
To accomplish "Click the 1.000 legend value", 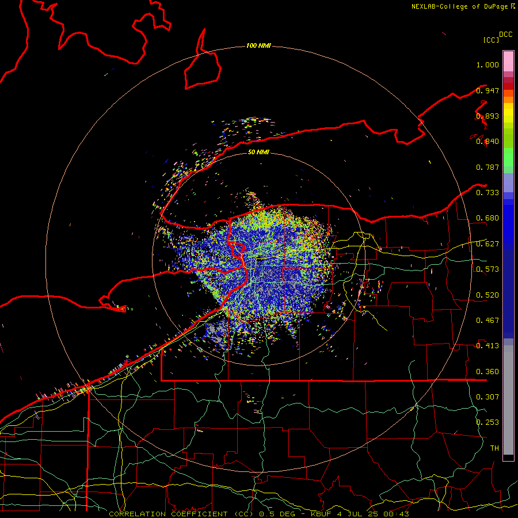I will coord(487,64).
